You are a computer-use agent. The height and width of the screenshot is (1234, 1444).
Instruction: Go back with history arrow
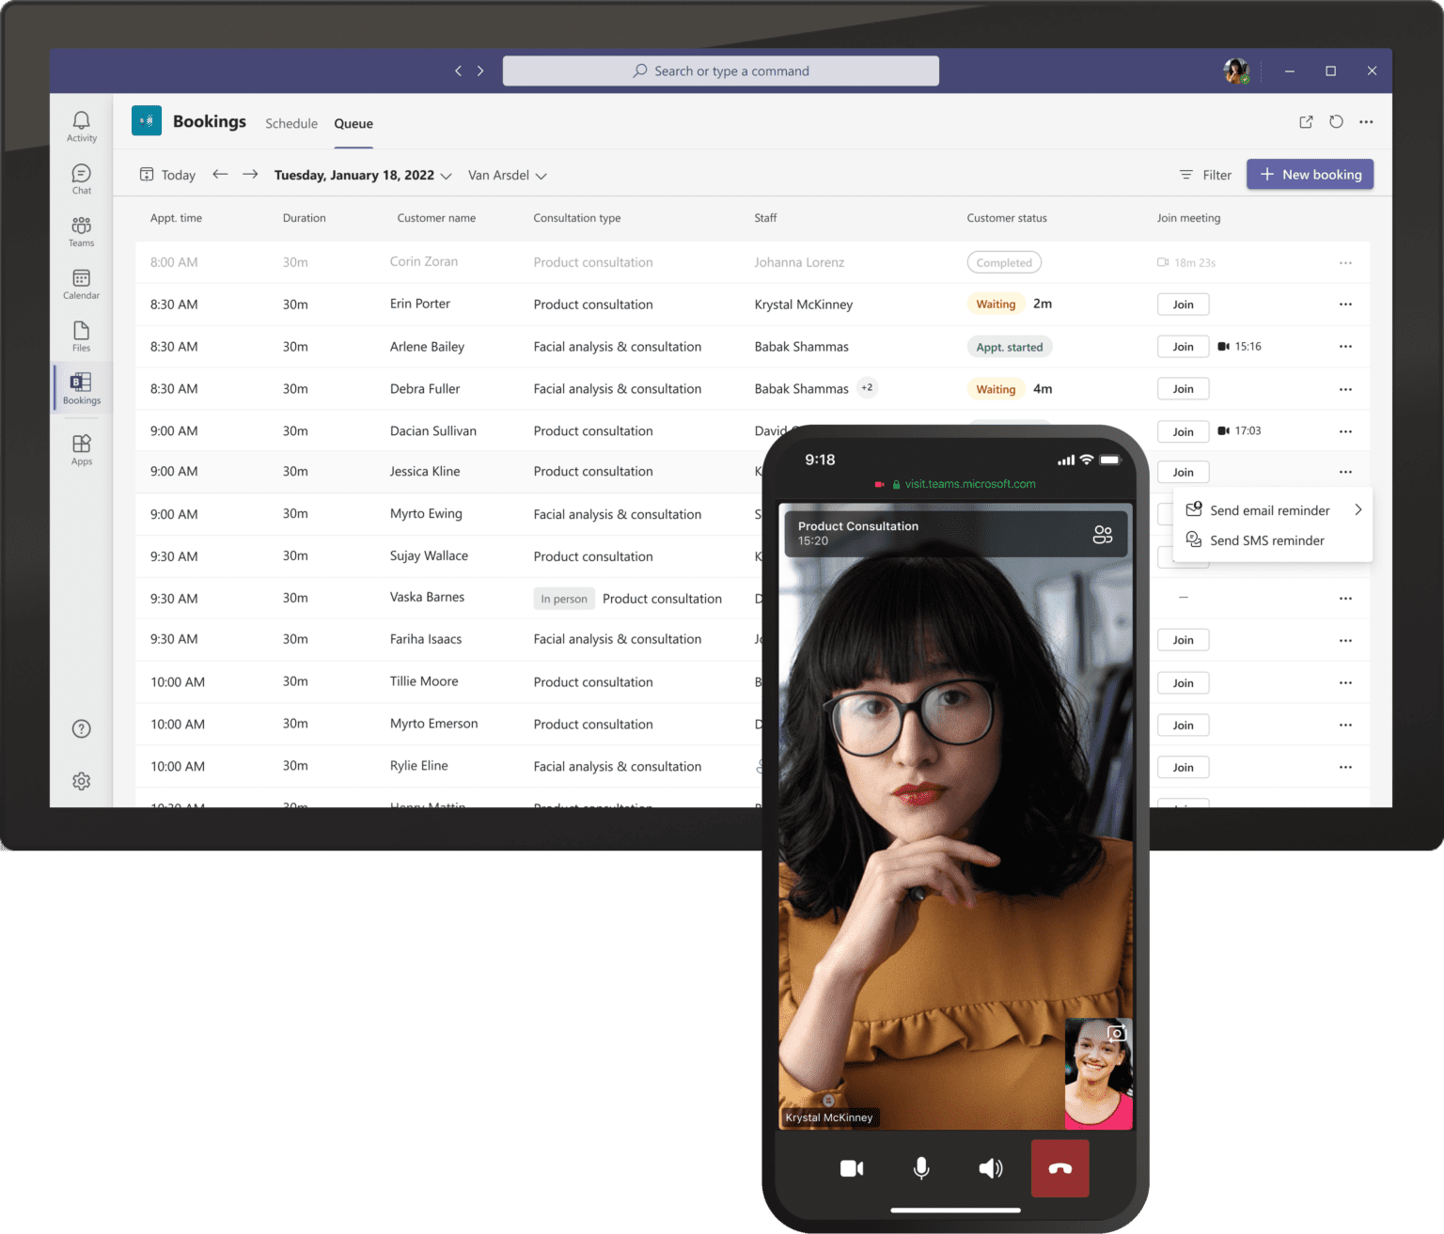point(459,70)
